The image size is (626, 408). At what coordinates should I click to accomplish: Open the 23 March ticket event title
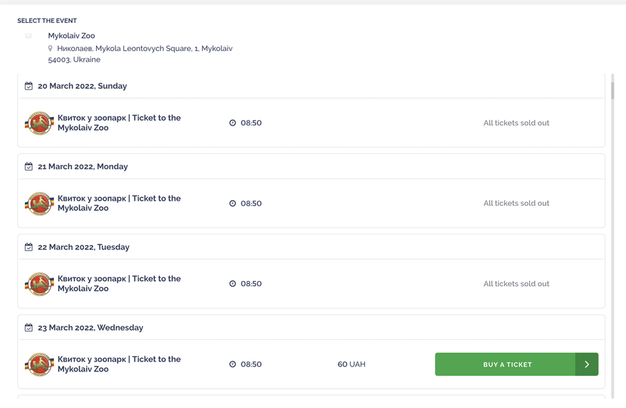[x=119, y=364]
